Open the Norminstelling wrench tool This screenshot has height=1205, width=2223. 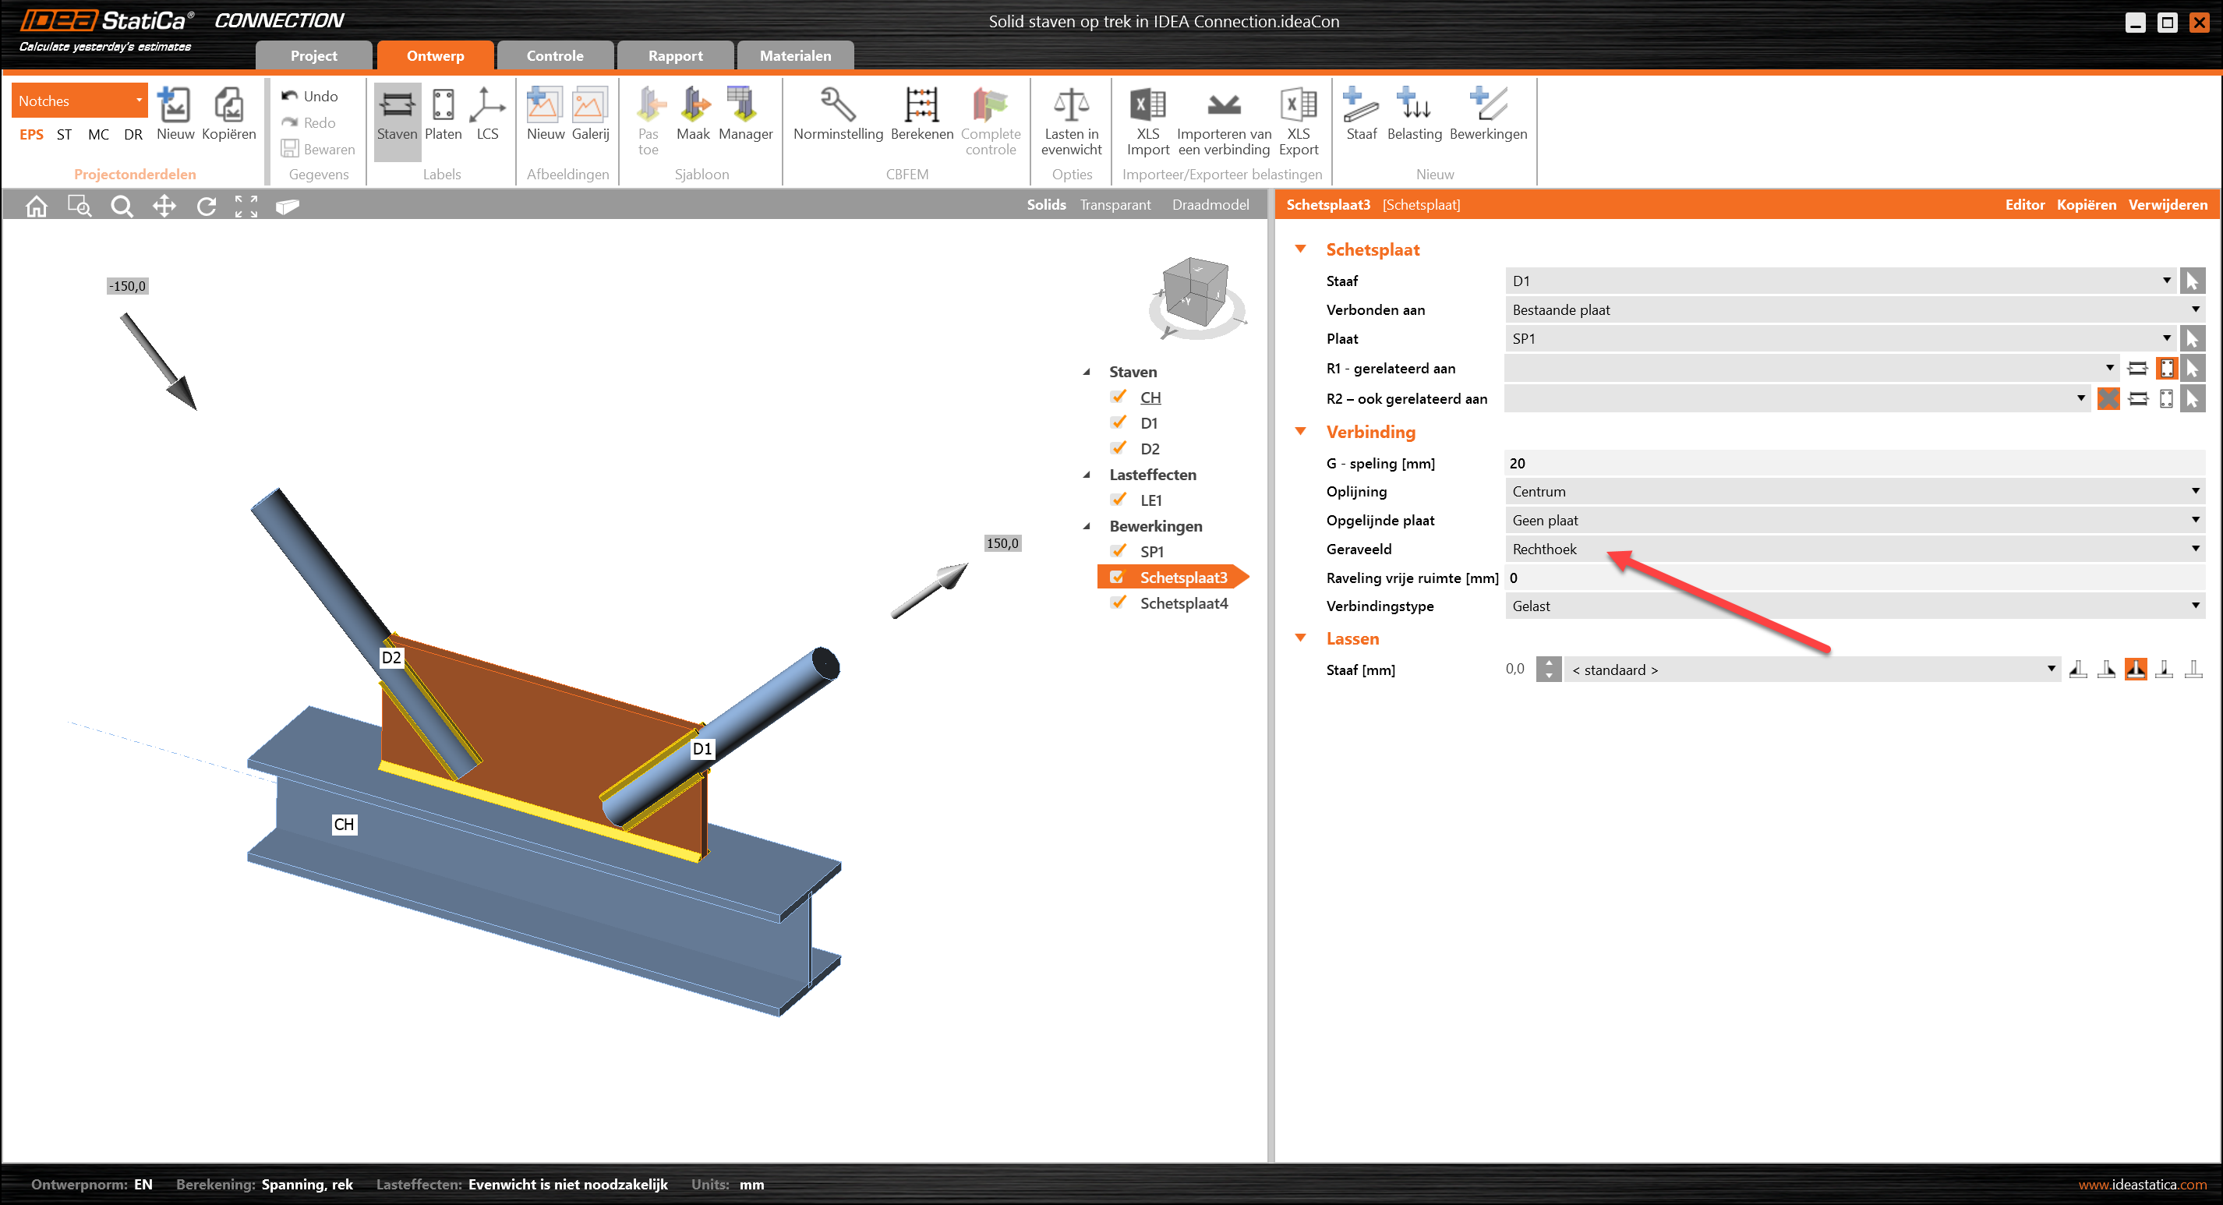click(x=837, y=106)
